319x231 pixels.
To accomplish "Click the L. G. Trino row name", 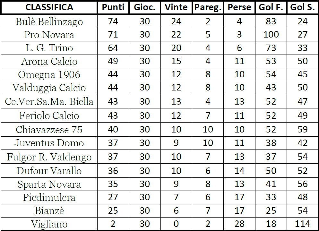I will (49, 48).
